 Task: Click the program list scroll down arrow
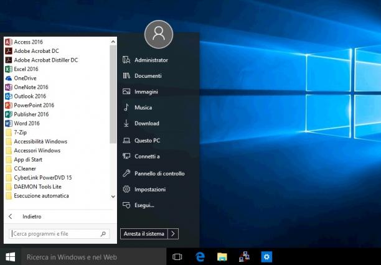[x=113, y=196]
